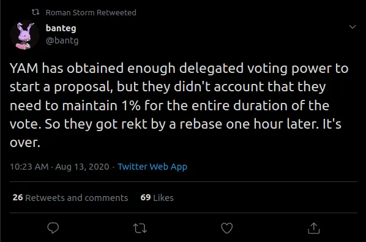Image resolution: width=366 pixels, height=242 pixels.
Task: Visit the banteg display name profile
Action: click(x=61, y=28)
